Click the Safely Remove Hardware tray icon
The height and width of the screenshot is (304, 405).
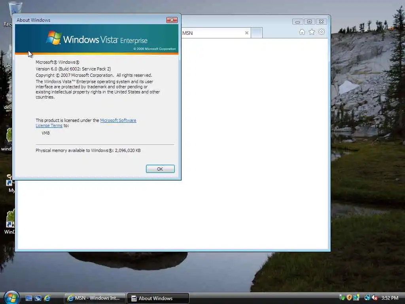[x=342, y=298]
